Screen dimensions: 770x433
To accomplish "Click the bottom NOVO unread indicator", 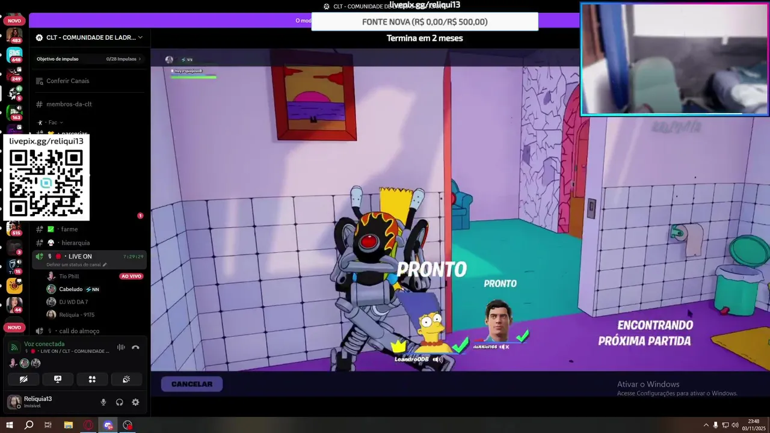I will (x=14, y=327).
